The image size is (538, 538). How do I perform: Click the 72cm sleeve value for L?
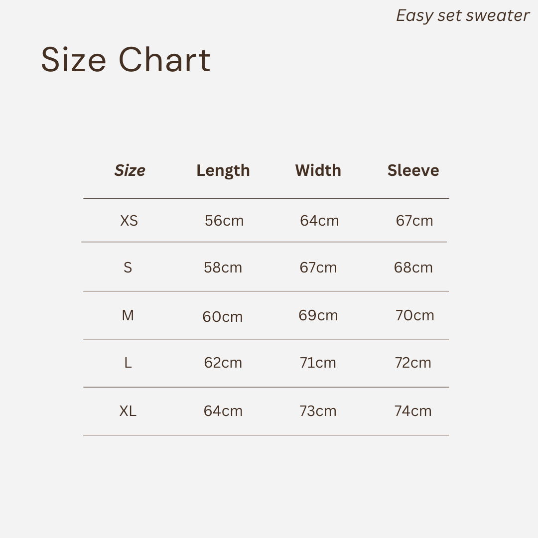(x=413, y=363)
